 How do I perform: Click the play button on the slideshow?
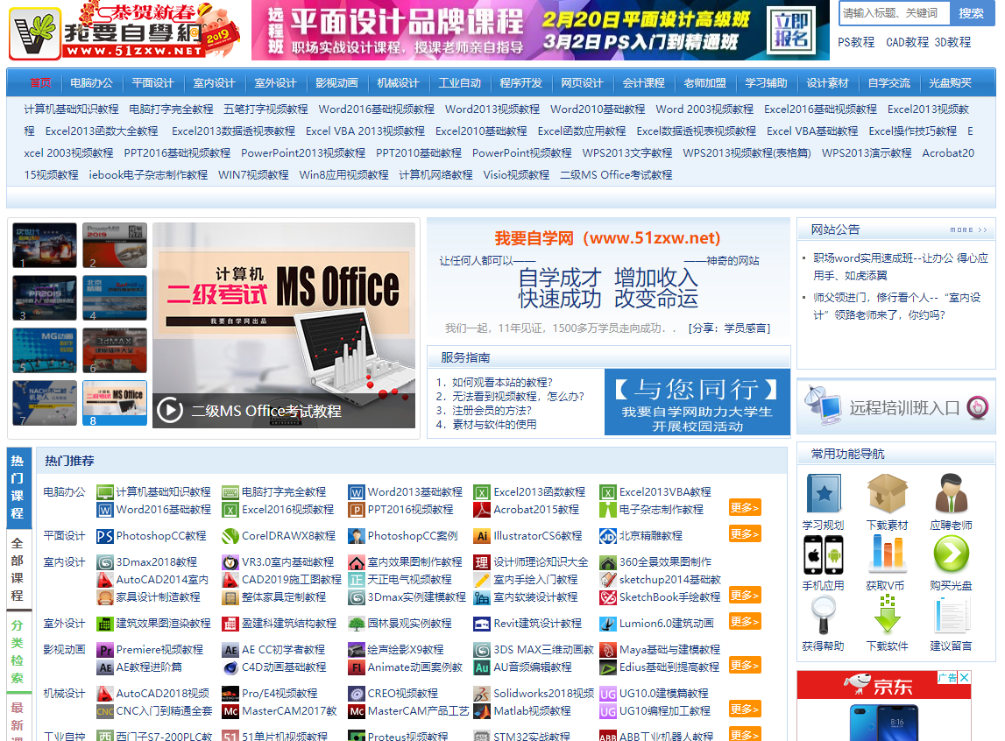(x=170, y=410)
